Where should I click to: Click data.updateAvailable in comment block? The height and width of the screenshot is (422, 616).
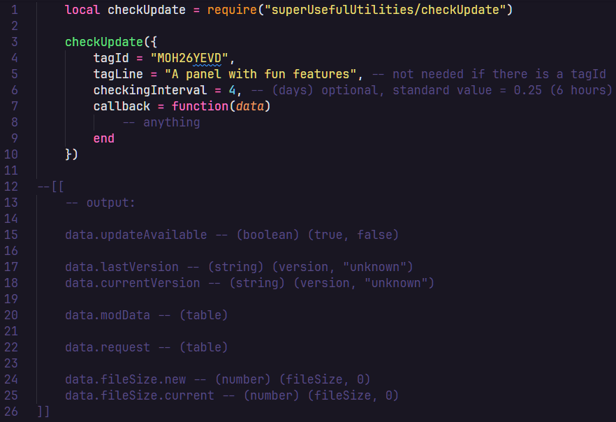click(136, 235)
